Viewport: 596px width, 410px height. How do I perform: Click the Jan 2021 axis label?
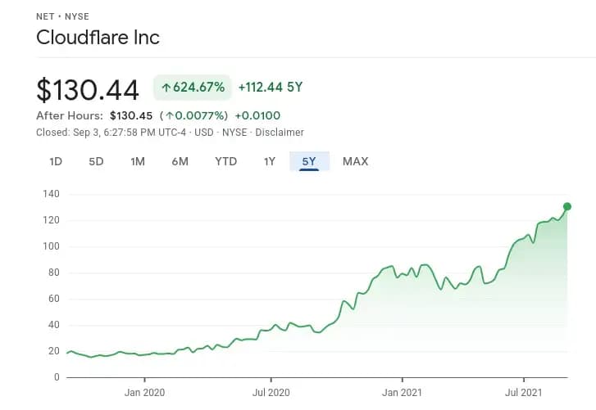(x=402, y=393)
